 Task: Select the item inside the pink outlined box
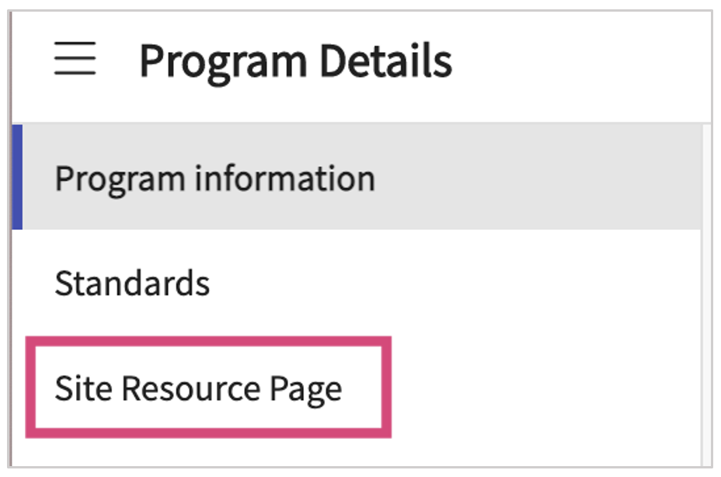coord(198,388)
